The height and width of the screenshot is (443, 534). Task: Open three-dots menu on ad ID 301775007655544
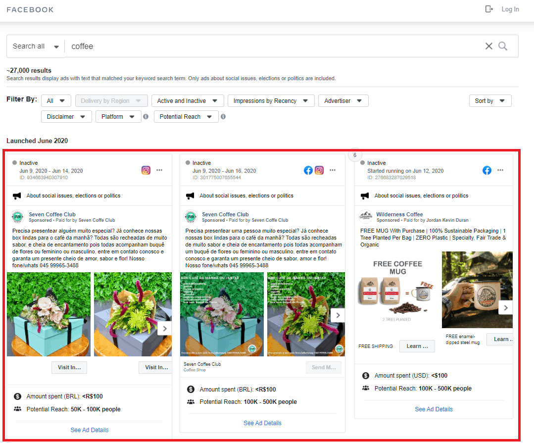coord(333,170)
